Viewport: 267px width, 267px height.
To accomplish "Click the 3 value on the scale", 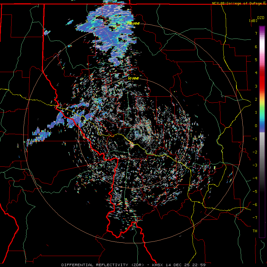I will coord(256,86).
